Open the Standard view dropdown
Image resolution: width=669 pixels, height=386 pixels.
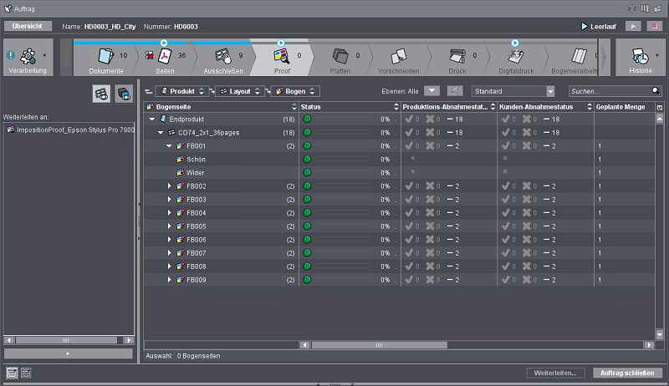pos(549,91)
